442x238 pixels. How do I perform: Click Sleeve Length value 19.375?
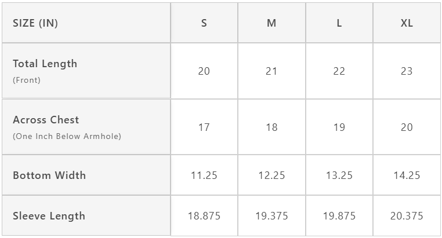271,216
